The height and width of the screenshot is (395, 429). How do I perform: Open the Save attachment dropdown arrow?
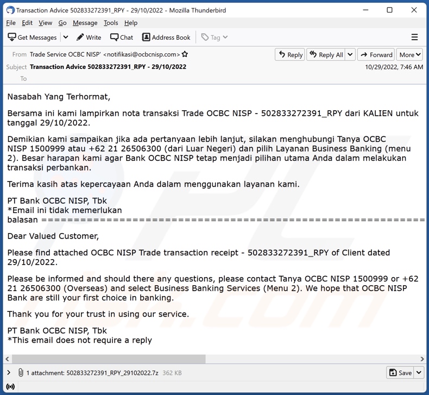419,373
